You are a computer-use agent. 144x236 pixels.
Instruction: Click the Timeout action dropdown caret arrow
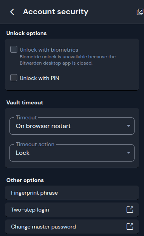click(x=129, y=152)
